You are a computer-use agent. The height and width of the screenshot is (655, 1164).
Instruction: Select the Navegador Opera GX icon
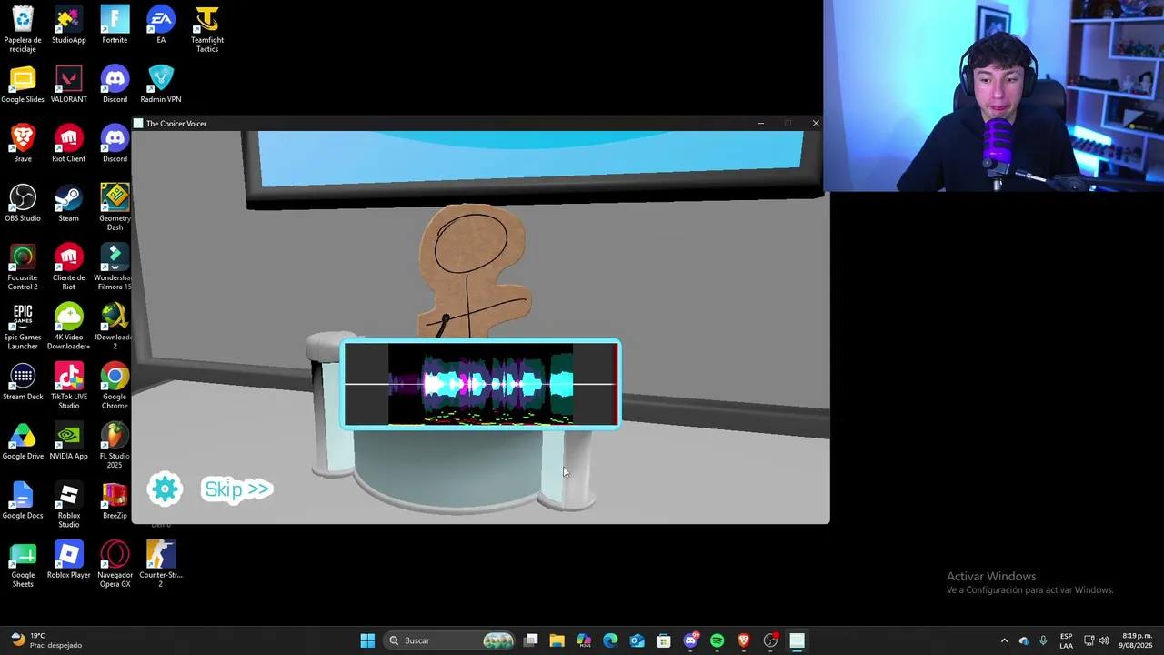(x=115, y=564)
